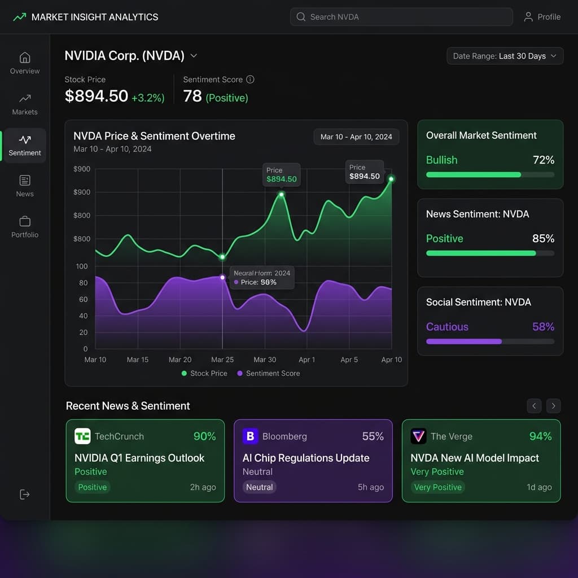The height and width of the screenshot is (578, 578).
Task: Click the News newspaper icon
Action: [25, 180]
